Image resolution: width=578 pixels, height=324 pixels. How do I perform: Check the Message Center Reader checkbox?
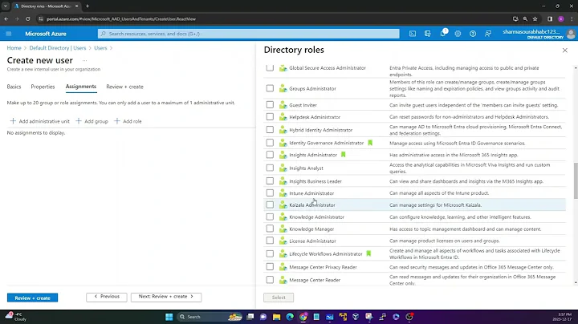pos(270,280)
